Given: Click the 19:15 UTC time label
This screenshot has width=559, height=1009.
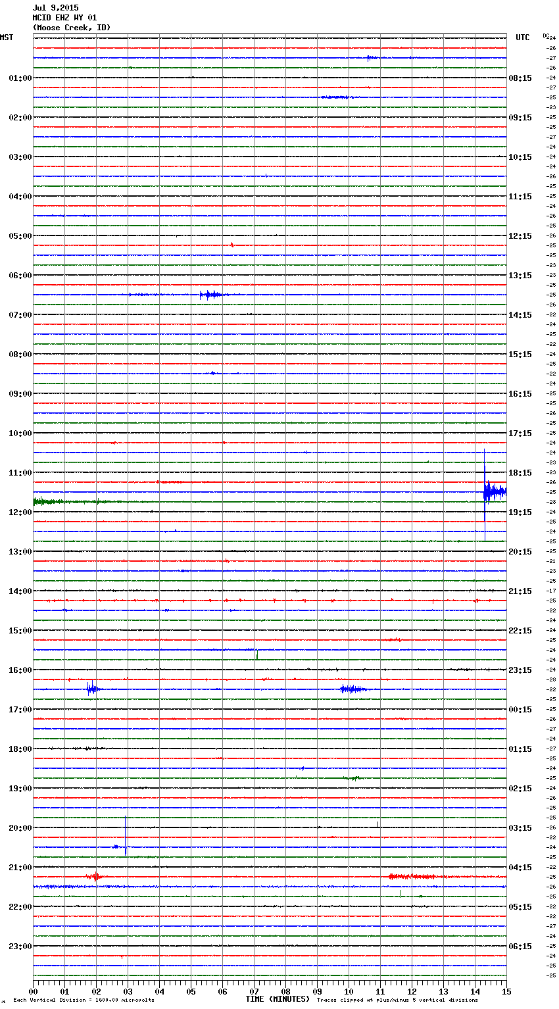Looking at the screenshot, I should click(x=520, y=512).
